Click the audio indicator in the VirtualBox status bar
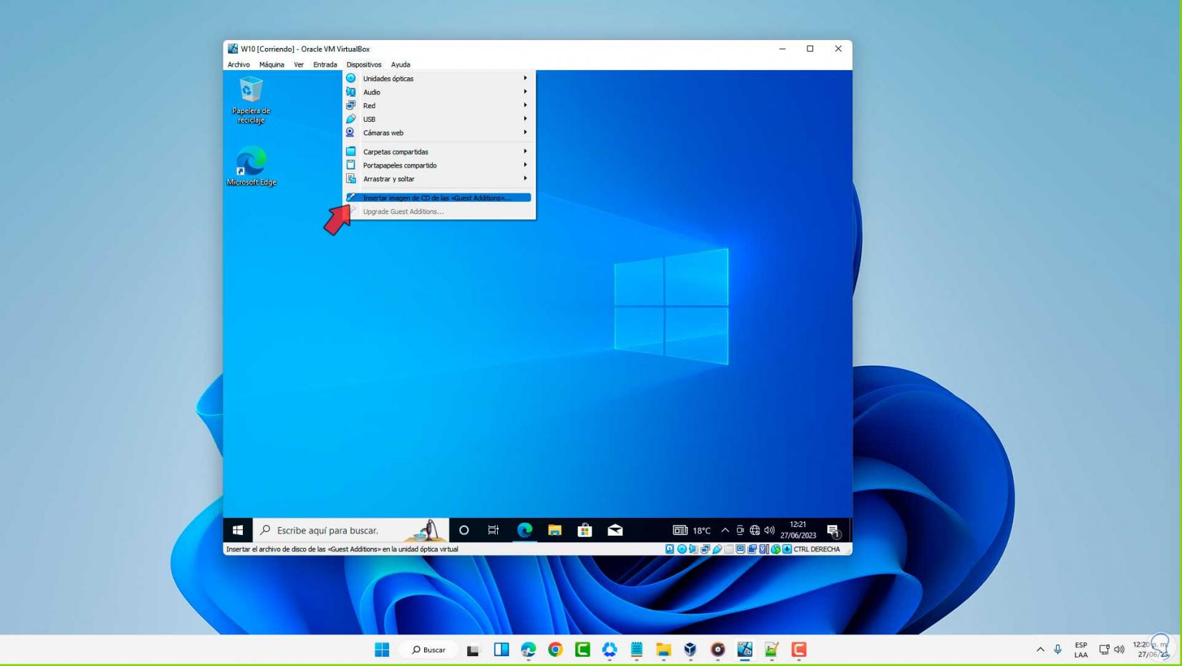Image resolution: width=1182 pixels, height=666 pixels. (x=693, y=549)
